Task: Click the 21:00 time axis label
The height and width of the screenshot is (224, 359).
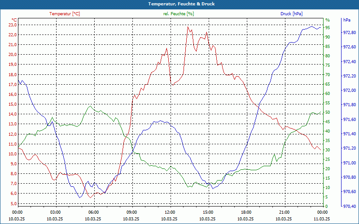Action: click(x=284, y=212)
